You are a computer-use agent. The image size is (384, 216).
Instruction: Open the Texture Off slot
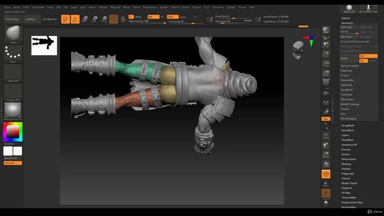click(13, 92)
